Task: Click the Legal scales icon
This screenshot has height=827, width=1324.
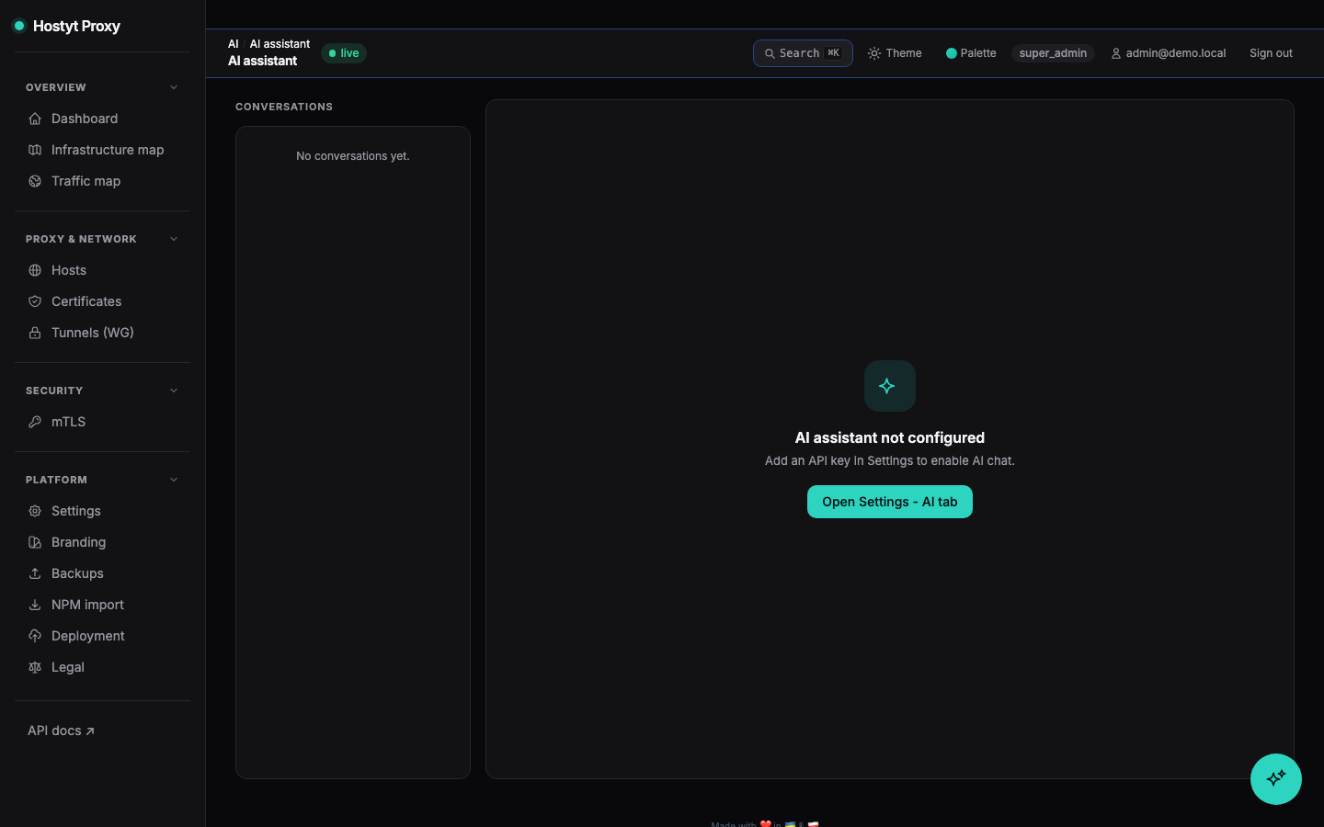Action: pos(35,667)
